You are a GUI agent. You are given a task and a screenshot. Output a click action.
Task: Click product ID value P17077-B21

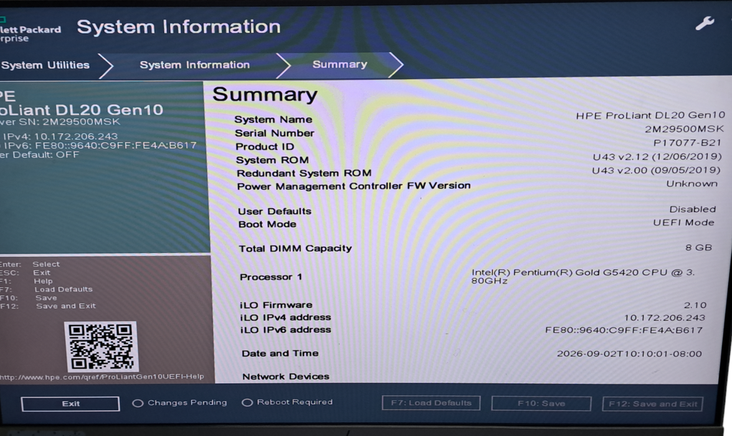[x=687, y=143]
